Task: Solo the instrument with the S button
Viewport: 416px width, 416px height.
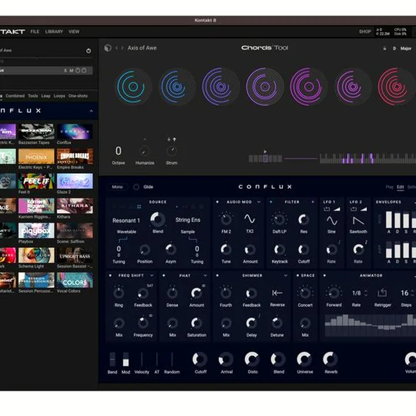Action: [65, 70]
